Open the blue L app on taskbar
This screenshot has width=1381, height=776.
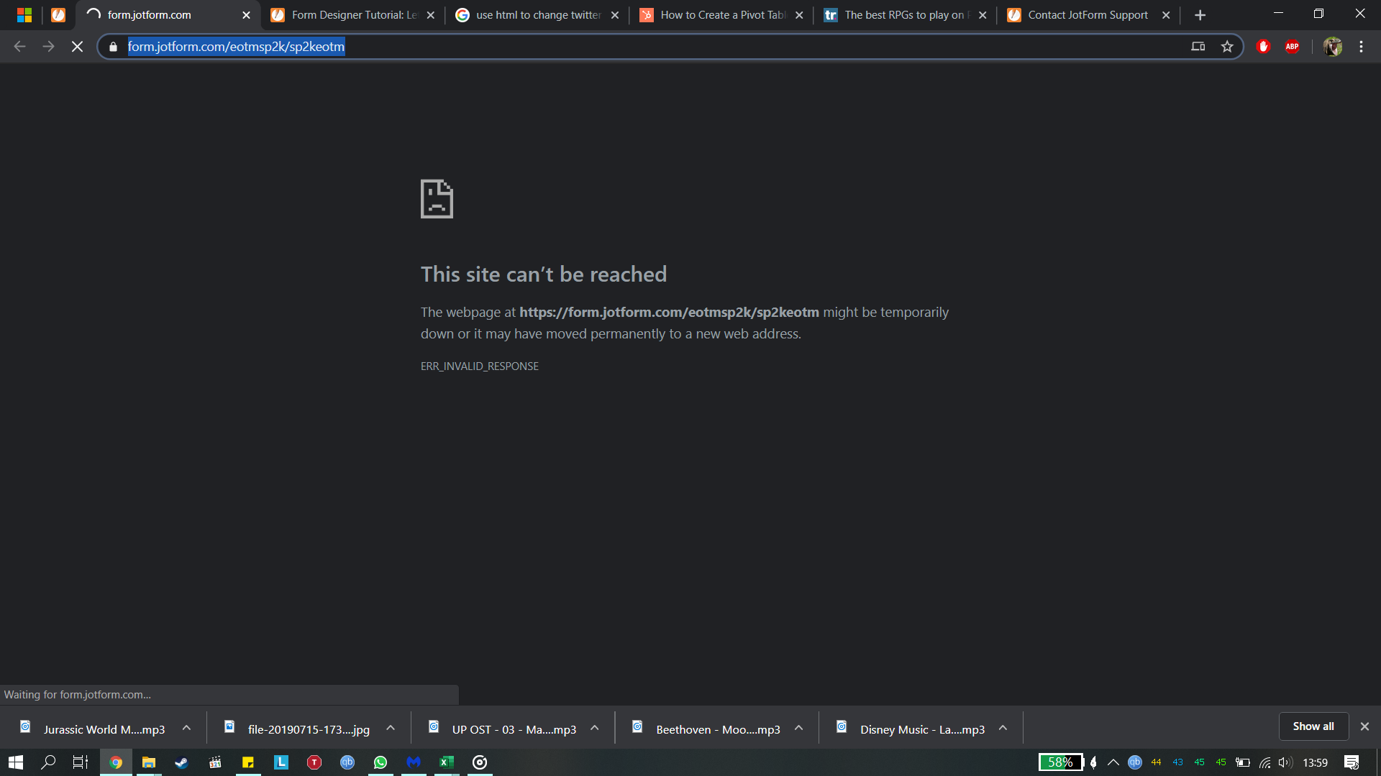pyautogui.click(x=281, y=762)
